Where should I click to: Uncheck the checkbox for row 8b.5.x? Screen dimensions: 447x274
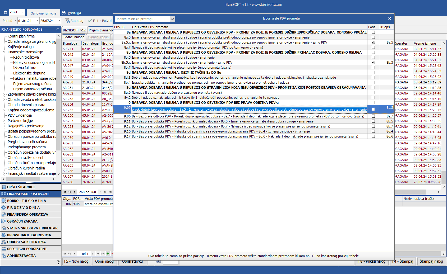373,62
